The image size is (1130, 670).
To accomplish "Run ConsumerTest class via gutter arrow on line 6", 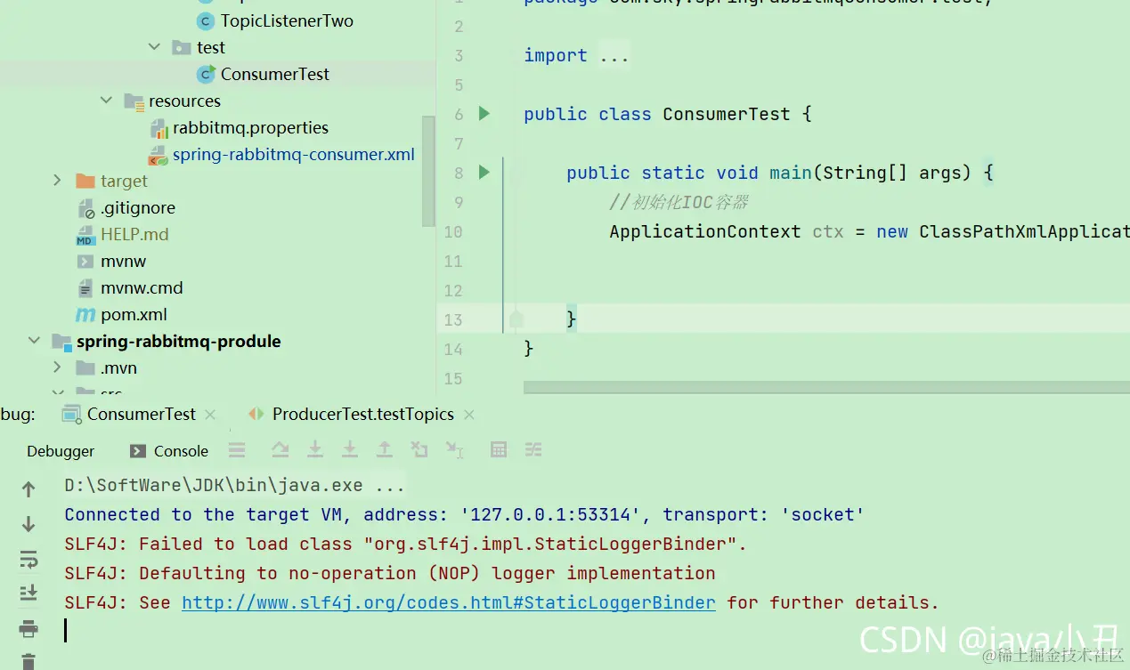I will click(484, 113).
